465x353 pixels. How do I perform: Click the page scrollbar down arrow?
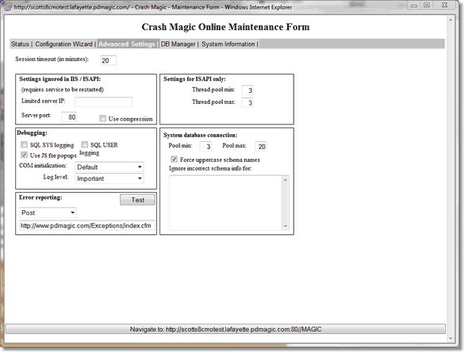click(x=451, y=338)
